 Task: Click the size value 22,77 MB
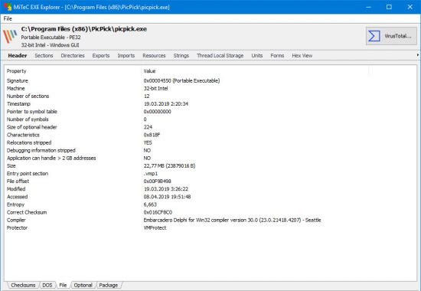pyautogui.click(x=169, y=165)
